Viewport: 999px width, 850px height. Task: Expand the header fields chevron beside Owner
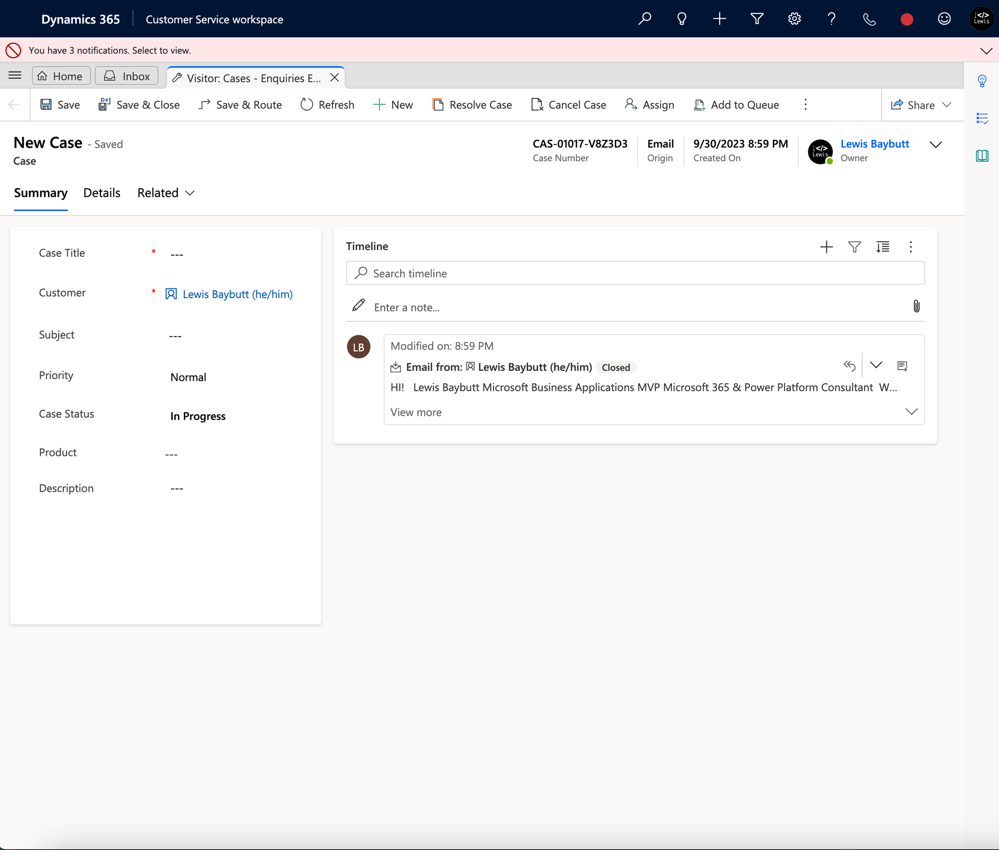click(x=935, y=145)
